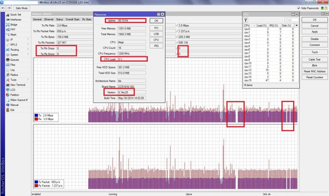329x196 pixels.
Task: Open Mesh menu in sidebar
Action: pyautogui.click(x=13, y=35)
